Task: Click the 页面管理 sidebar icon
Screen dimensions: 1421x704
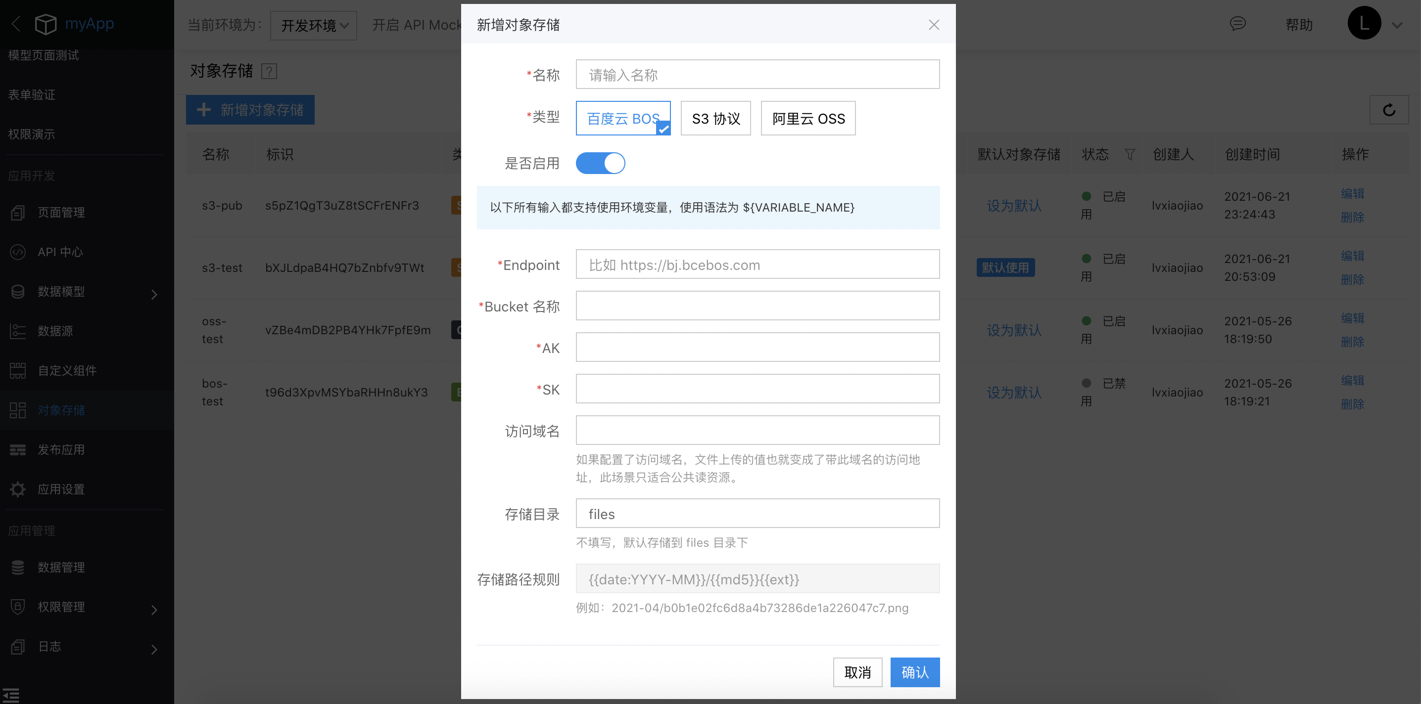Action: pos(18,213)
